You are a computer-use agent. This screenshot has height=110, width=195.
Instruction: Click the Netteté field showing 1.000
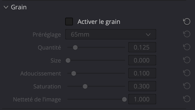(x=142, y=99)
